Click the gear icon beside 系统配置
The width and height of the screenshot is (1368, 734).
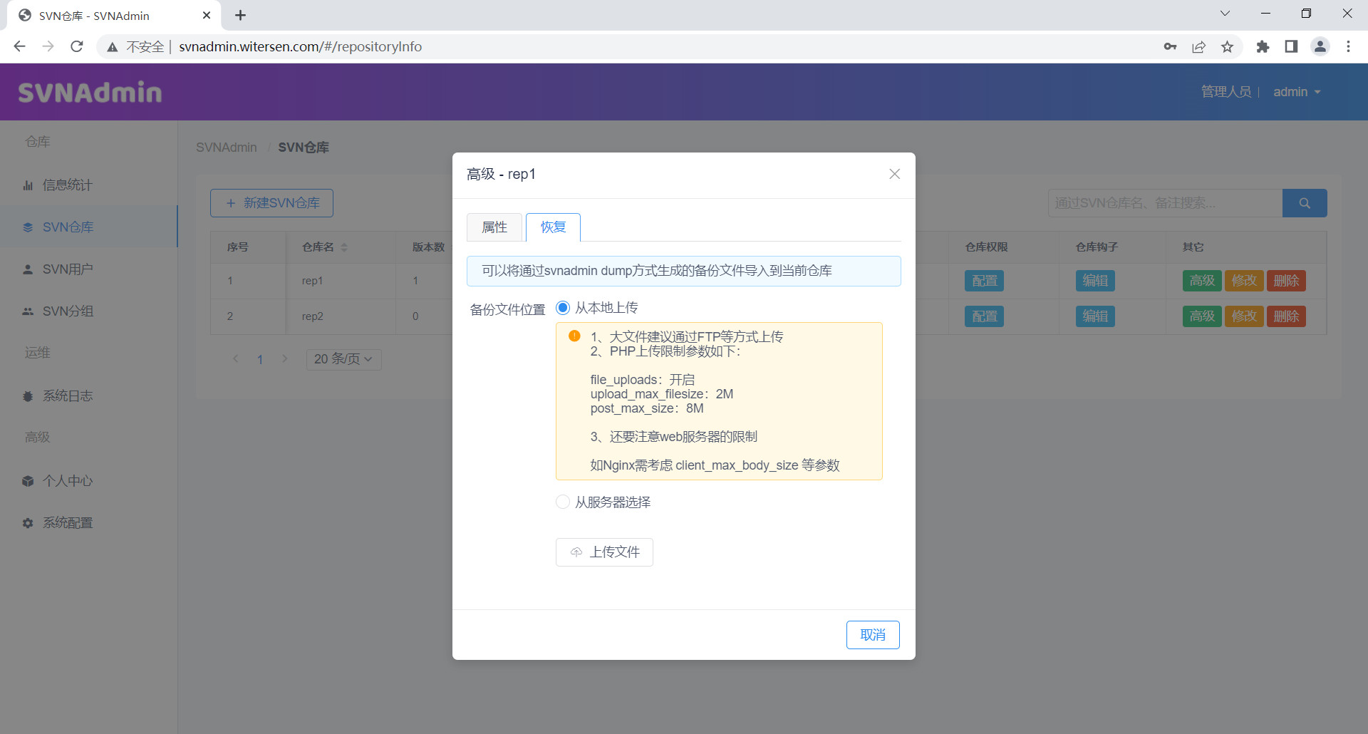click(28, 523)
